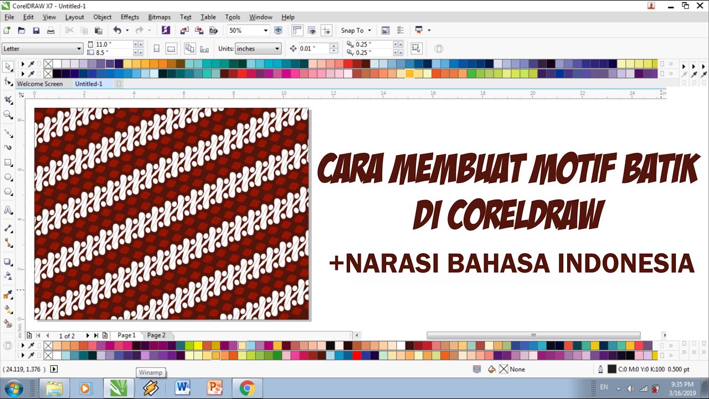Screen dimensions: 709x399
Task: Open the Layout menu
Action: tap(74, 17)
